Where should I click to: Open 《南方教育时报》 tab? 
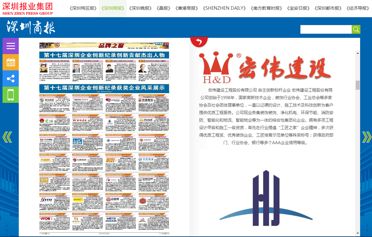coord(266,8)
